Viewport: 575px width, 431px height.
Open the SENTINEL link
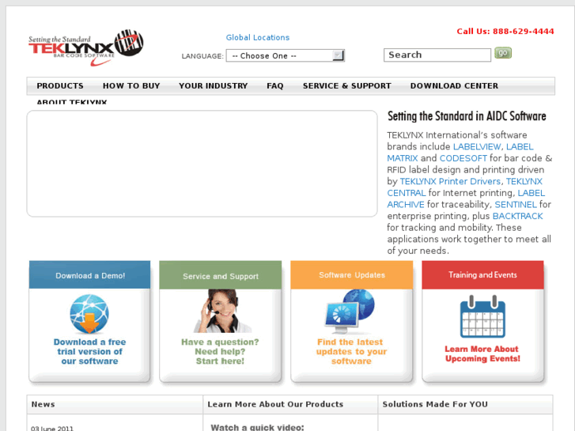coord(516,204)
